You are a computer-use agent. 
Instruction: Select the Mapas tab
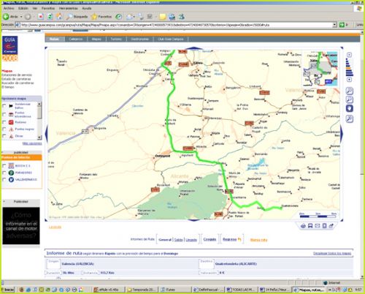pyautogui.click(x=96, y=39)
